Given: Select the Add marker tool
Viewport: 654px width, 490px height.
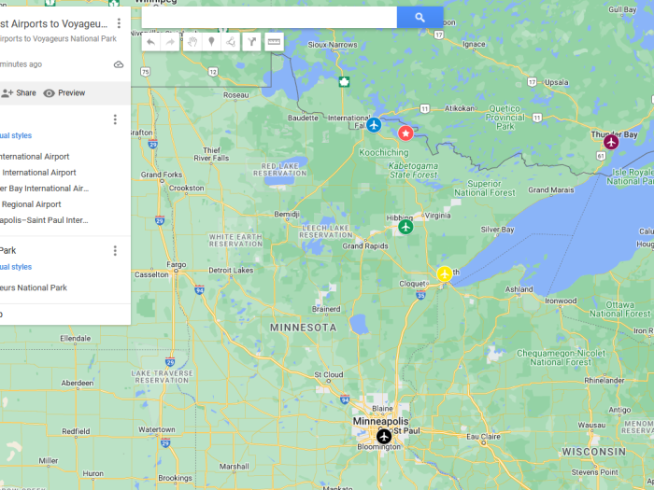Looking at the screenshot, I should (x=211, y=42).
